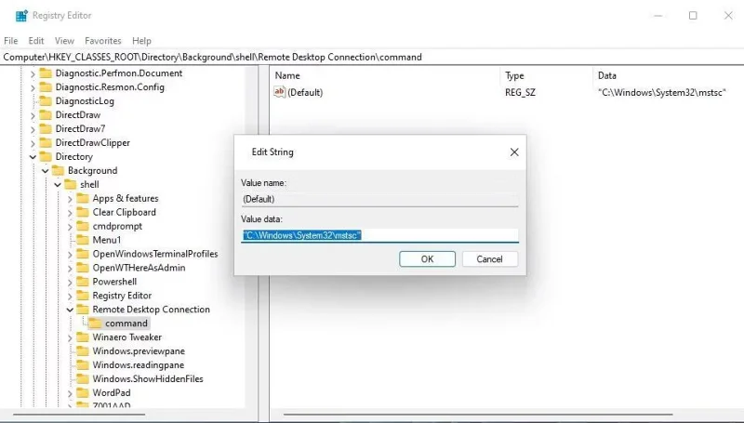Select the OpenWindowsTerminalProfiles key
This screenshot has height=423, width=744.
click(155, 254)
